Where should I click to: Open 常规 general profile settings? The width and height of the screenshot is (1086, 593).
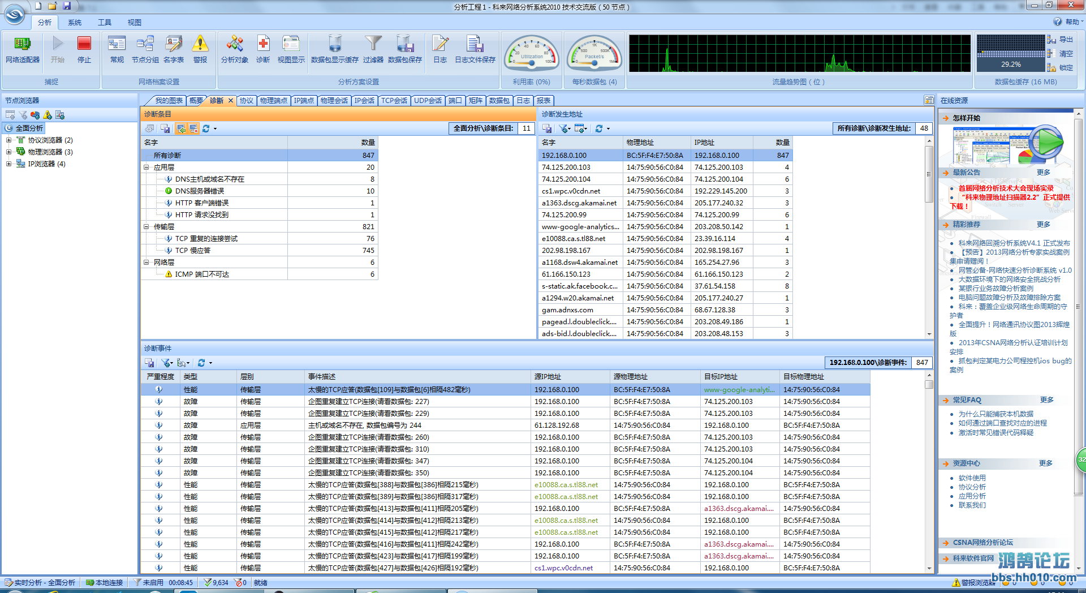(117, 49)
